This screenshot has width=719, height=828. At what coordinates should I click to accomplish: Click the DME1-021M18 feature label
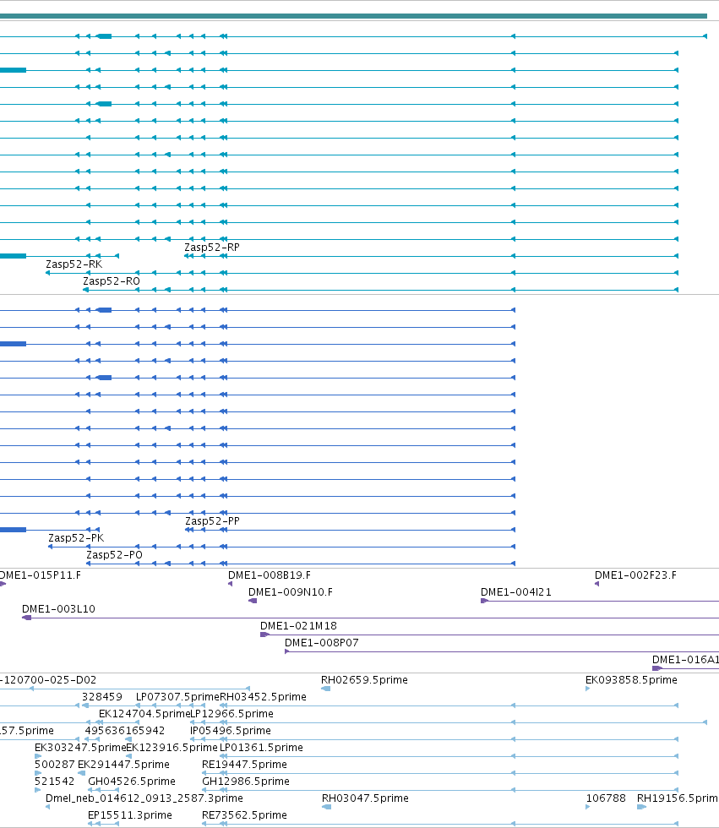pos(298,626)
